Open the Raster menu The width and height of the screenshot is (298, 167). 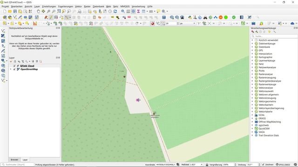[87, 6]
